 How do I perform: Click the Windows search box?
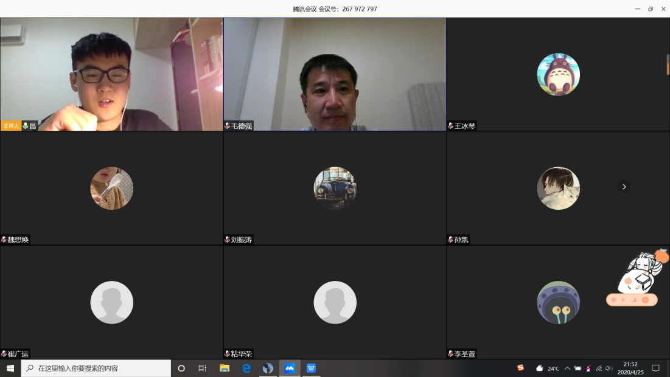pos(96,368)
